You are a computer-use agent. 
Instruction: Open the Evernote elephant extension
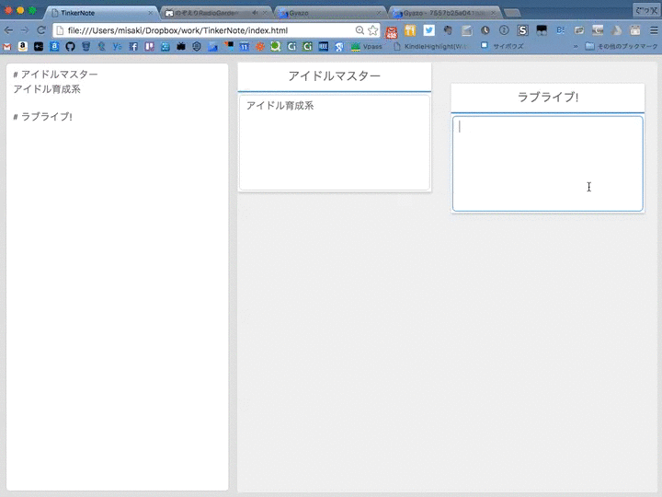[x=448, y=30]
